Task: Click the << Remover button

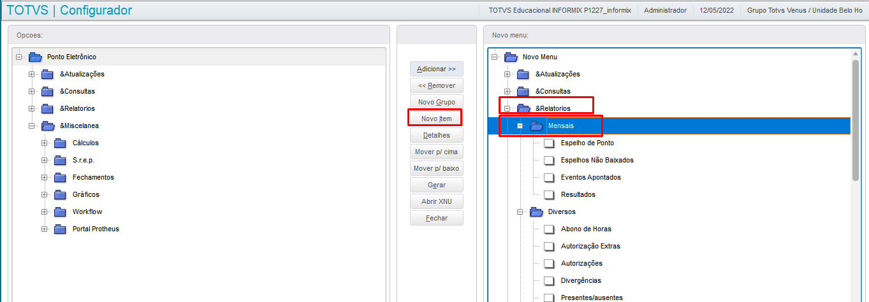Action: click(437, 85)
